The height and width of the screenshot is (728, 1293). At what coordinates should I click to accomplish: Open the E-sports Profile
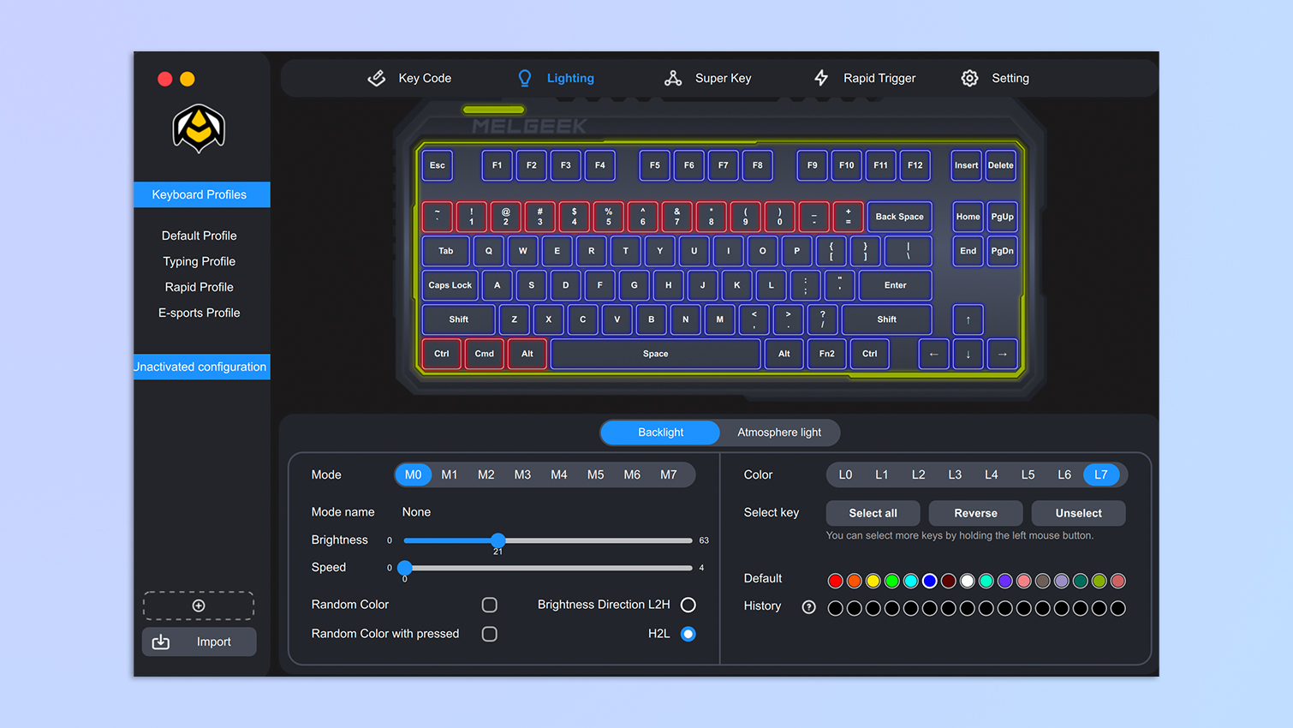(x=199, y=313)
